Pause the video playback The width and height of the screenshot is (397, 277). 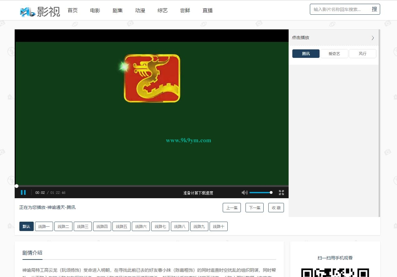[23, 193]
